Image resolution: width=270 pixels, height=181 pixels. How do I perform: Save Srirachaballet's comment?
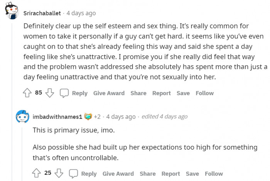[183, 93]
